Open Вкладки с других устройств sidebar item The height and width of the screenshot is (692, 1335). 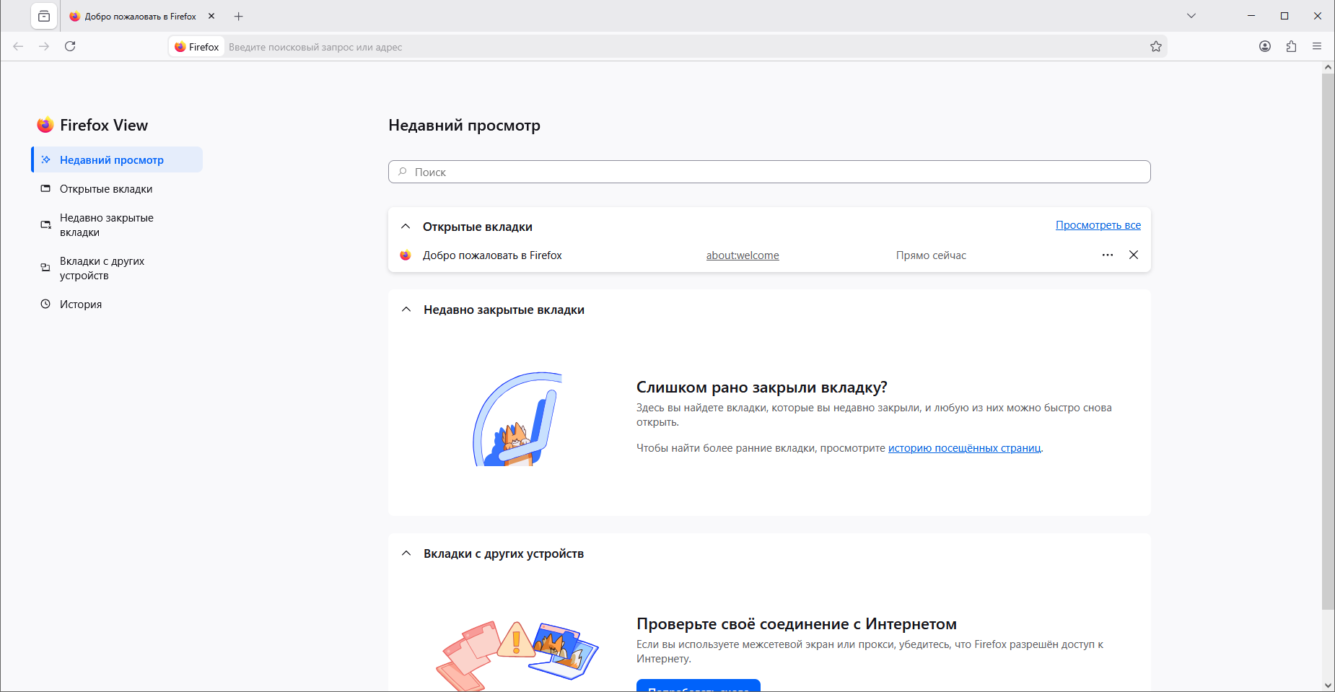click(102, 268)
